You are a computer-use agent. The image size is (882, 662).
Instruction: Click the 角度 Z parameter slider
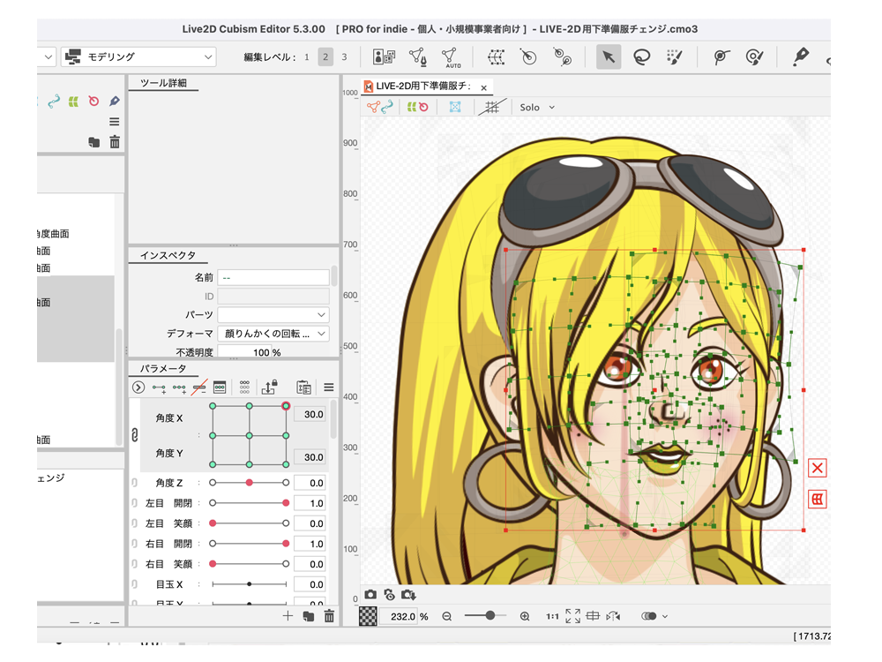(x=249, y=483)
